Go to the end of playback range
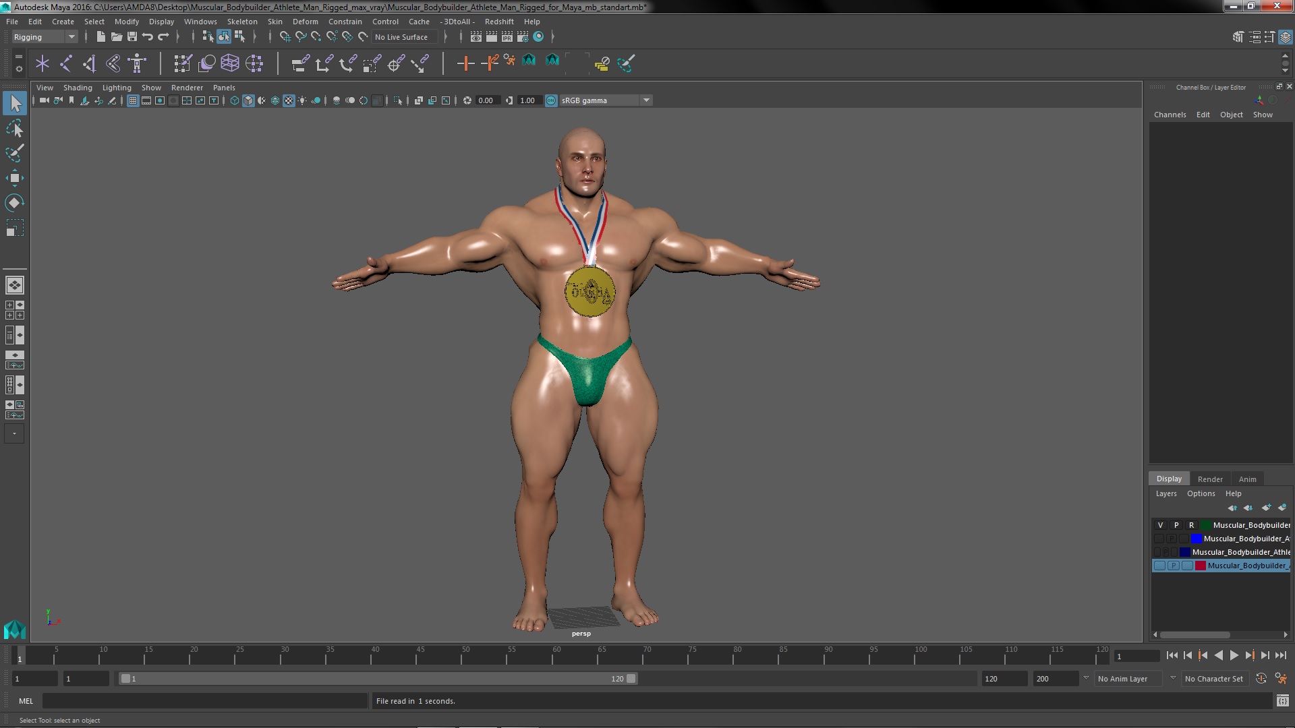Image resolution: width=1295 pixels, height=728 pixels. (1280, 655)
